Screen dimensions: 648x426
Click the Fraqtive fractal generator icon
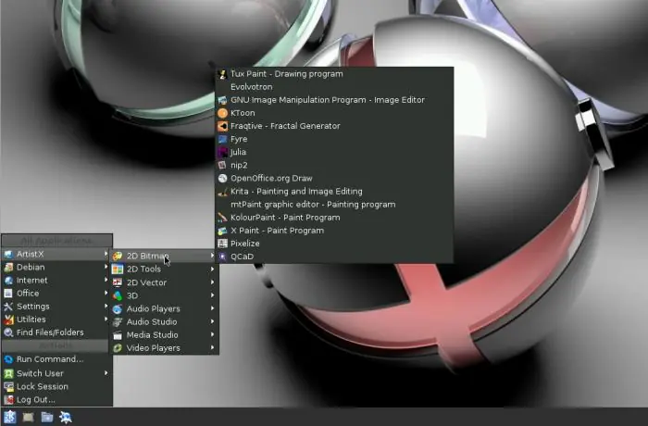pyautogui.click(x=222, y=126)
